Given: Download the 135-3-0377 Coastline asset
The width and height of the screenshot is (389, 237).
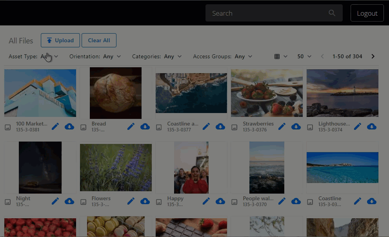Looking at the screenshot, I should coord(220,127).
